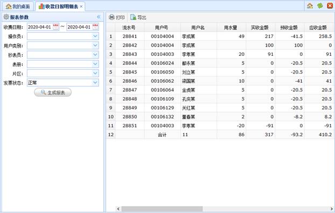Click 预收金额 value -8.2

(x=298, y=117)
